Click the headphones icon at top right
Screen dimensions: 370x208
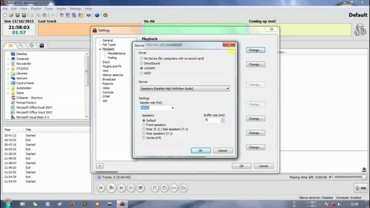click(x=360, y=29)
